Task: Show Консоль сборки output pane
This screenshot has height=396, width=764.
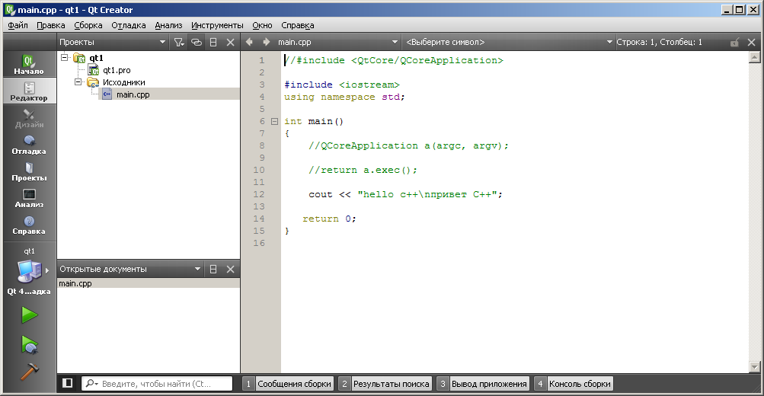Action: pos(574,384)
